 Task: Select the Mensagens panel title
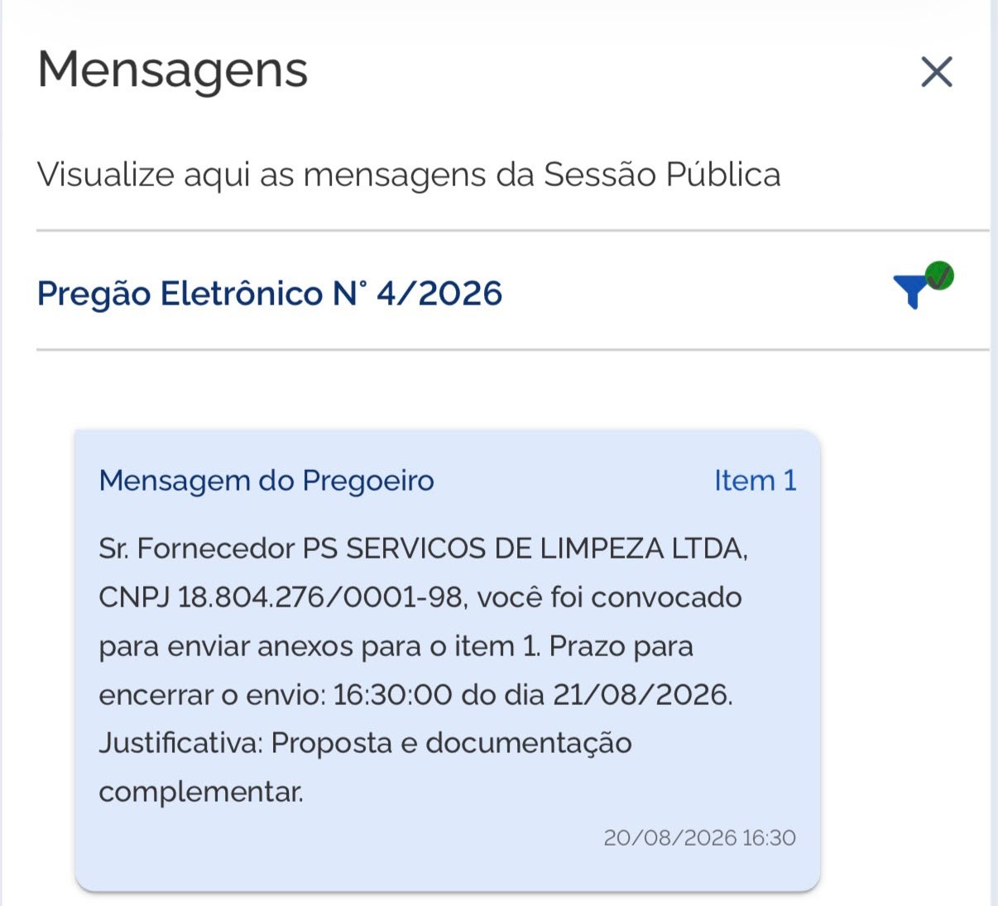click(x=172, y=70)
